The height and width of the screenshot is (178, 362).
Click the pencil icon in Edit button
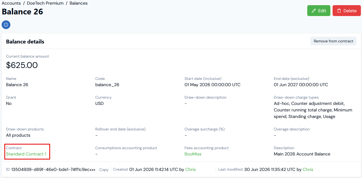coord(314,11)
